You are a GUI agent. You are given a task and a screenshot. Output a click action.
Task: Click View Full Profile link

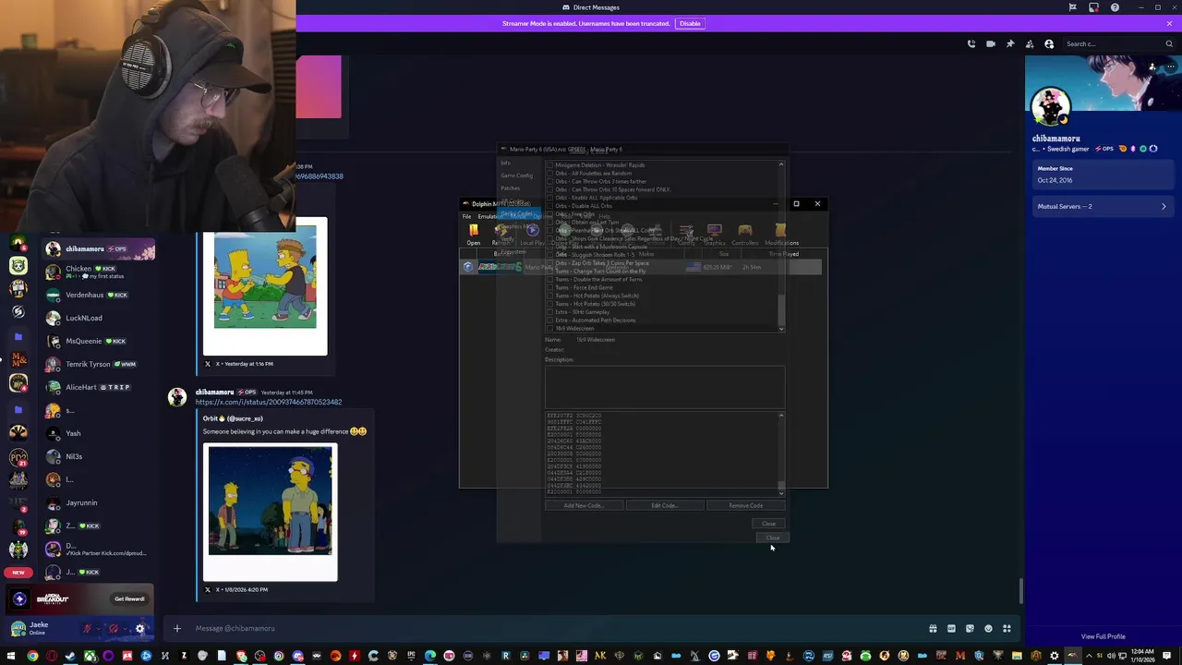point(1104,636)
